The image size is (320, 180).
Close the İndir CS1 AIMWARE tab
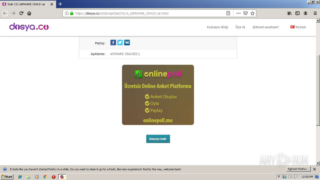click(52, 4)
